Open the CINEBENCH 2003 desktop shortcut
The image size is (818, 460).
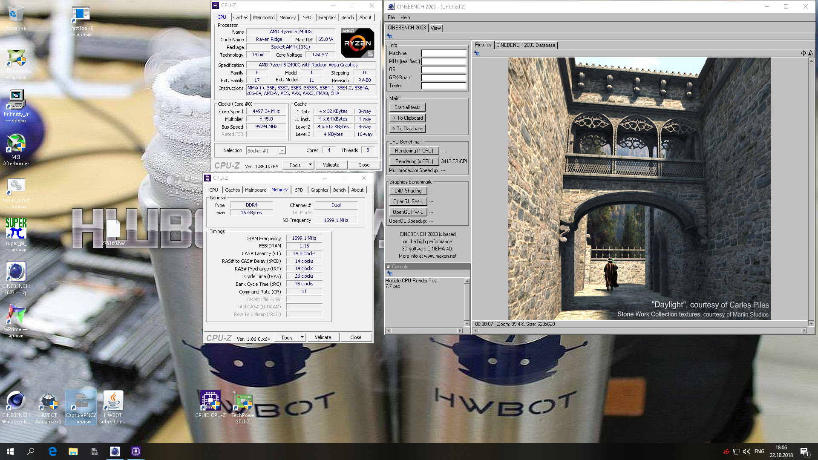pos(16,278)
